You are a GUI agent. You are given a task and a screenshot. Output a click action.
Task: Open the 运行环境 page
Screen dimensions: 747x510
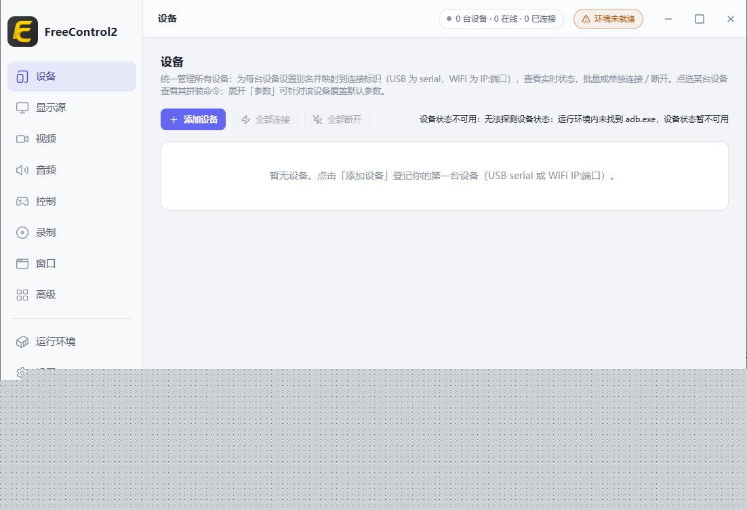click(72, 342)
